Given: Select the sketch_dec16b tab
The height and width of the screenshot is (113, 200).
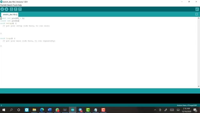Looking at the screenshot, I should (x=10, y=14).
